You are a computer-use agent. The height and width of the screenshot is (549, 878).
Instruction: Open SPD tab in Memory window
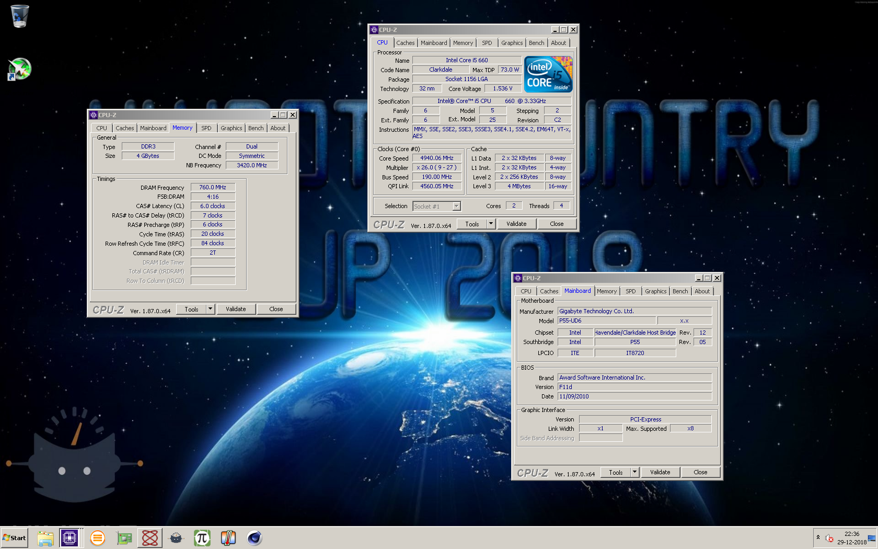(x=206, y=128)
